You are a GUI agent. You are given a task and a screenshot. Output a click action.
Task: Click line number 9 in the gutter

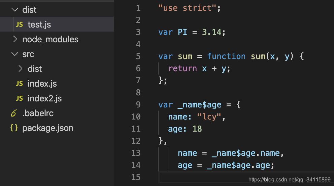[138, 105]
